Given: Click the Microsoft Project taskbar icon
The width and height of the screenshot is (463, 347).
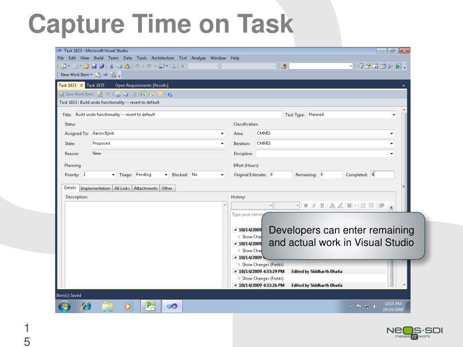Looking at the screenshot, I should (x=151, y=306).
